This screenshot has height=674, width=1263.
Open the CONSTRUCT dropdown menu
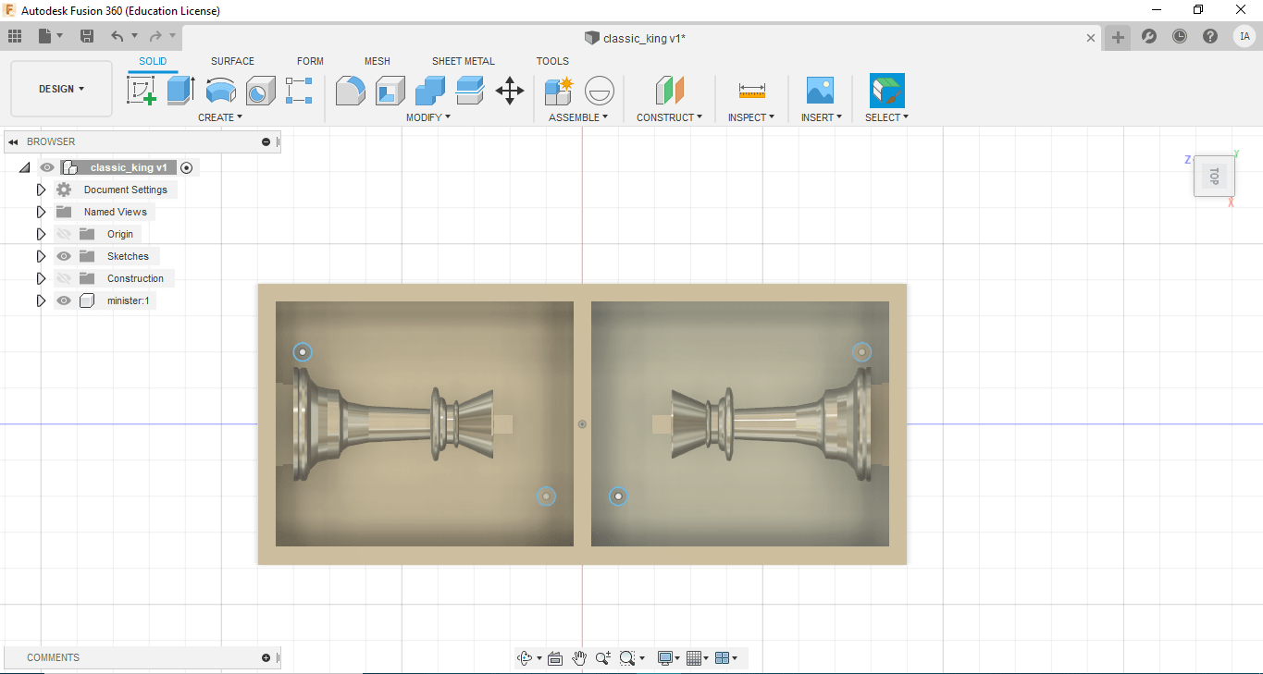pyautogui.click(x=669, y=117)
